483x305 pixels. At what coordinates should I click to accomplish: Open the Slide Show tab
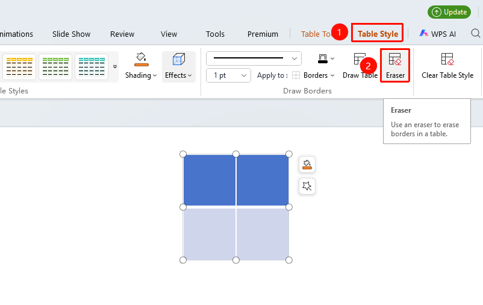(71, 34)
